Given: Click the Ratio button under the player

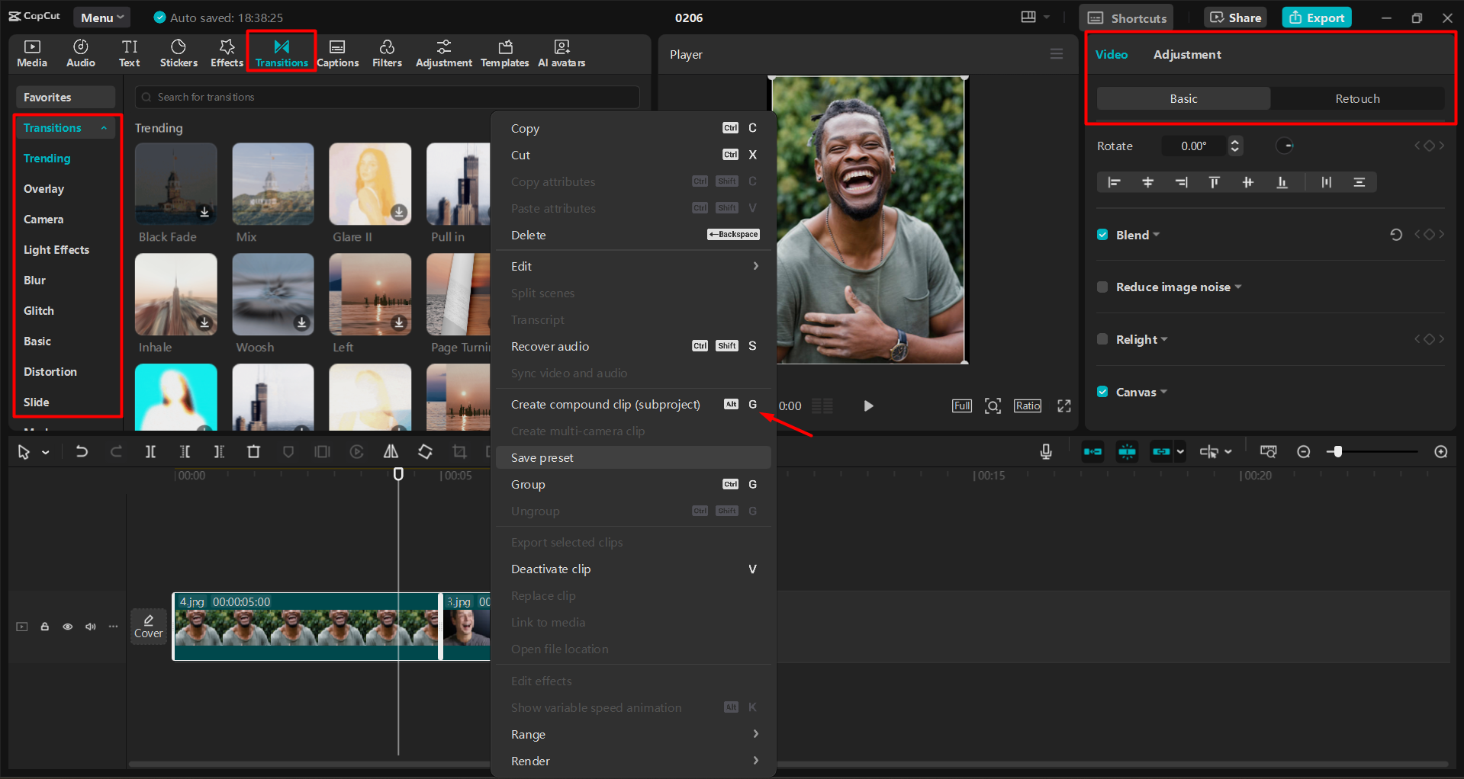Looking at the screenshot, I should click(x=1027, y=406).
